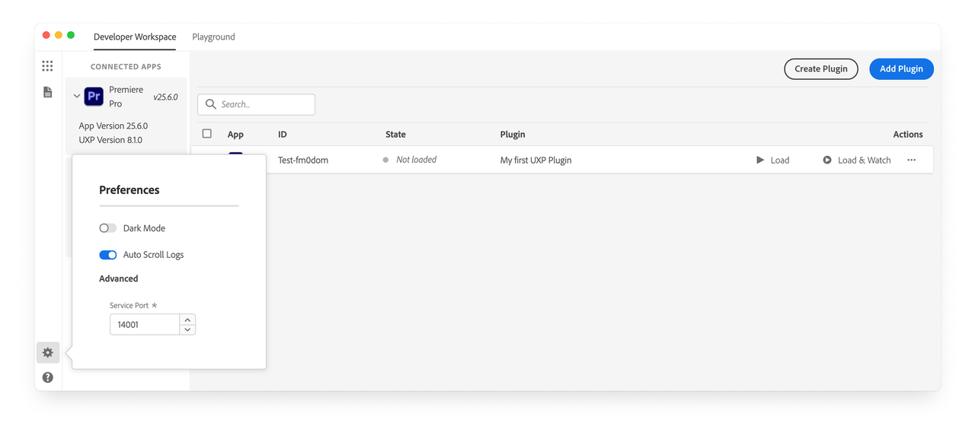This screenshot has height=436, width=975.
Task: Click the search magnifier icon
Action: pos(211,104)
